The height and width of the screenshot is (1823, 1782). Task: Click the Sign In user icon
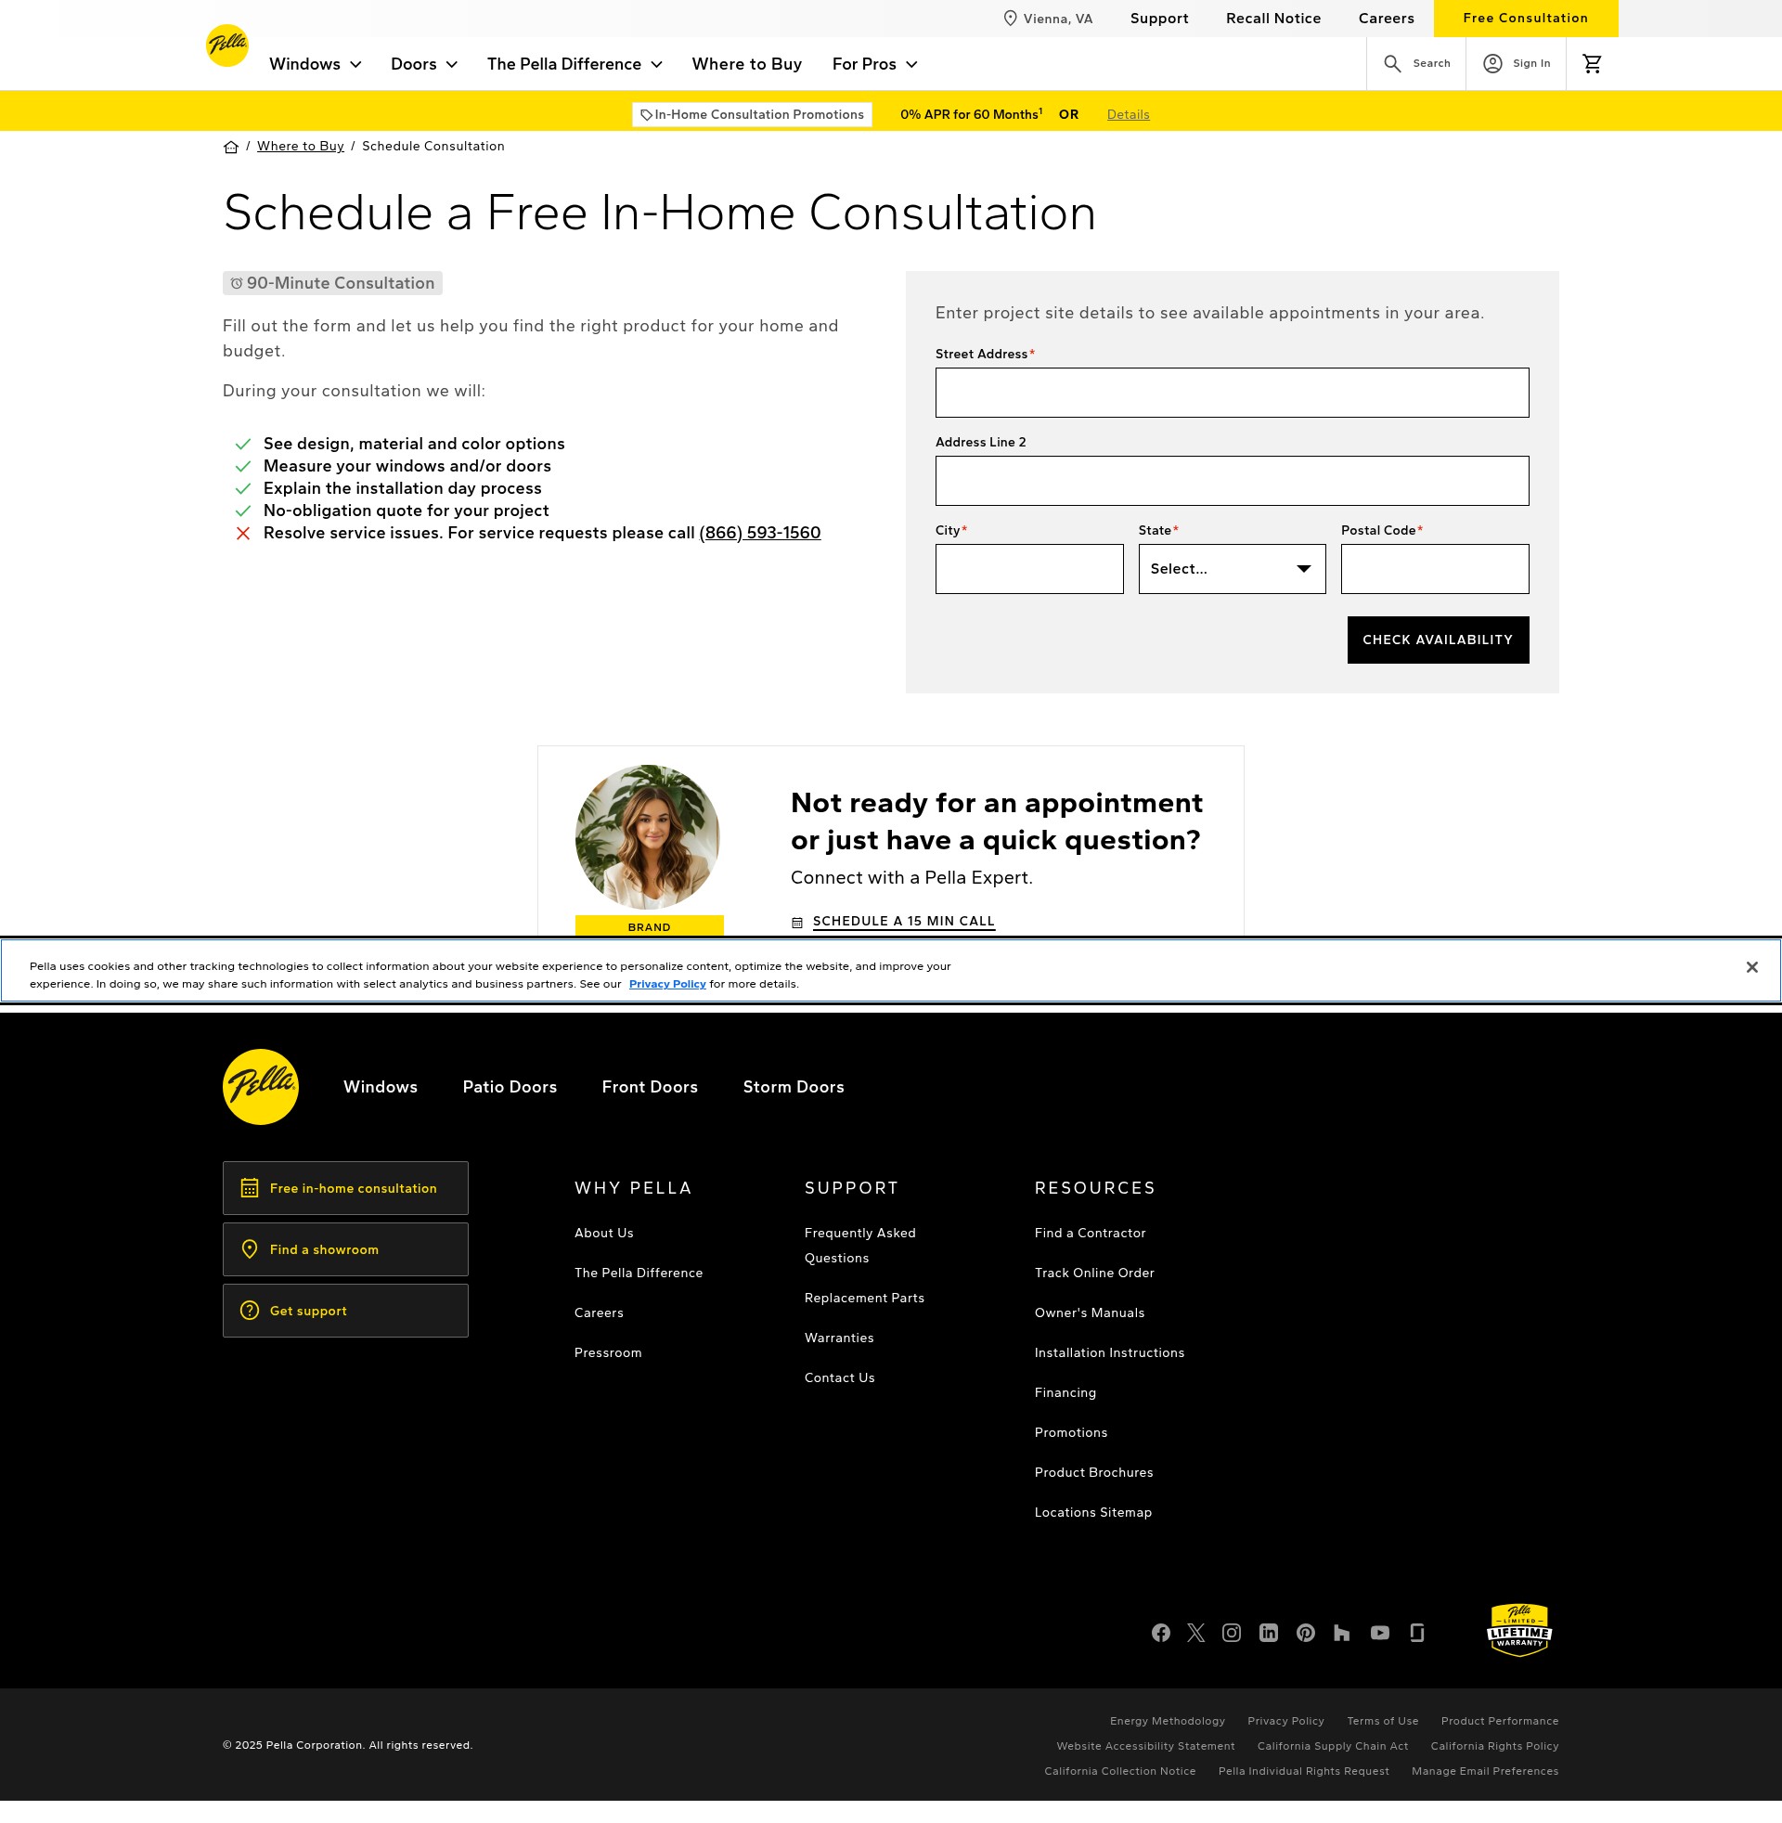[x=1492, y=64]
